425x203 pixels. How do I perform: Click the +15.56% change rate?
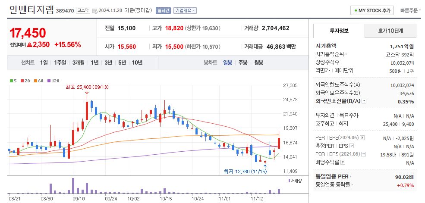(x=68, y=45)
